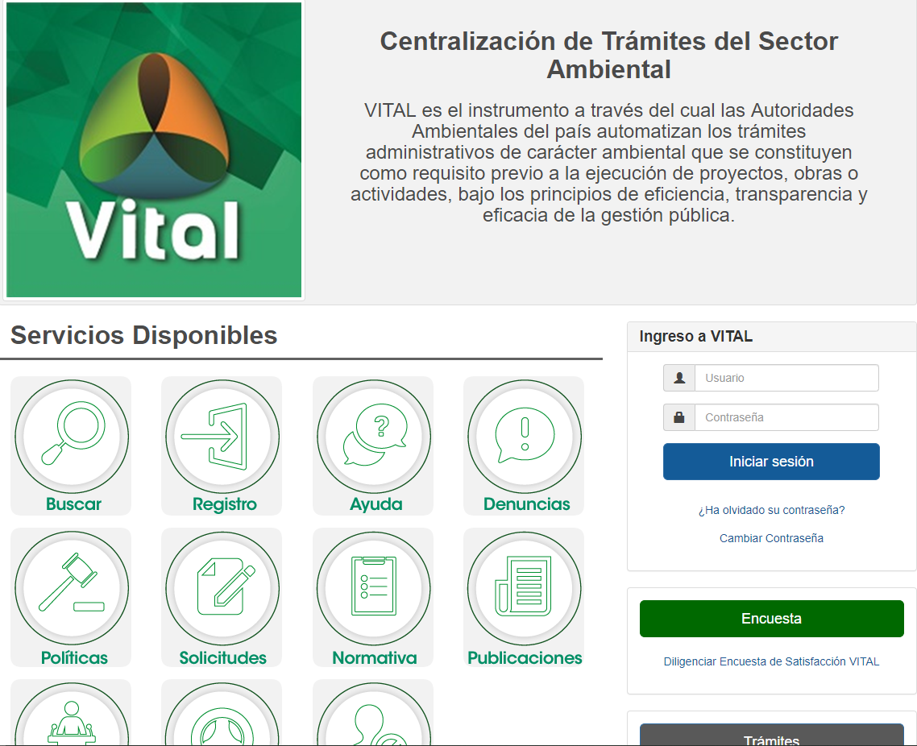The image size is (917, 746).
Task: Open the Normativa clipboard icon
Action: 374,588
